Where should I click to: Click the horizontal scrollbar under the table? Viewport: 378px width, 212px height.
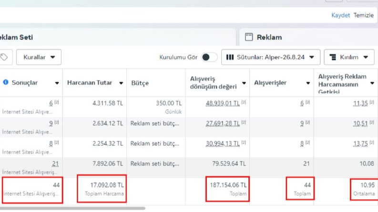[x=72, y=208]
